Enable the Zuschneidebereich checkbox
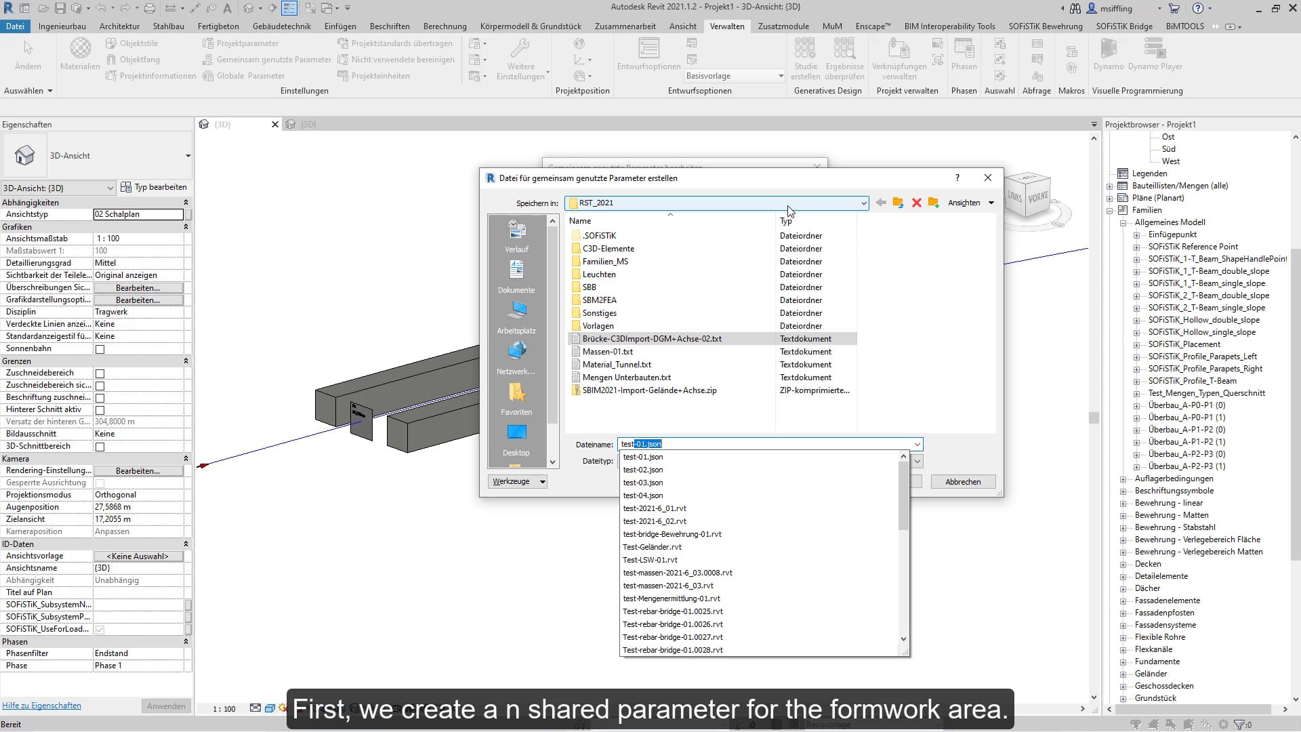Viewport: 1301px width, 732px height. click(x=100, y=373)
